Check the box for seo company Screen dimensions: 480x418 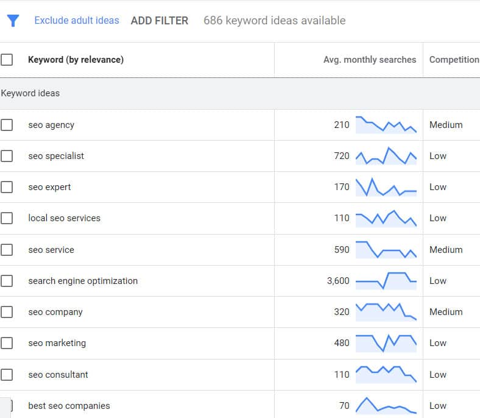[7, 312]
